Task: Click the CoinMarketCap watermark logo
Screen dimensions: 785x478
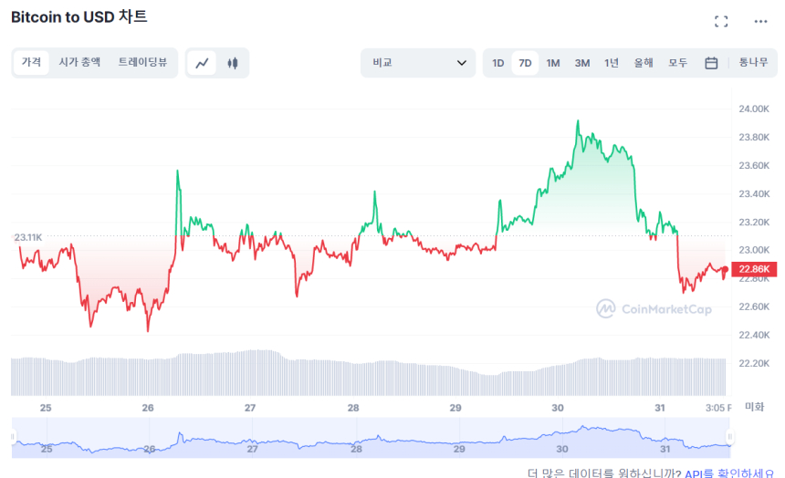Action: (x=654, y=308)
